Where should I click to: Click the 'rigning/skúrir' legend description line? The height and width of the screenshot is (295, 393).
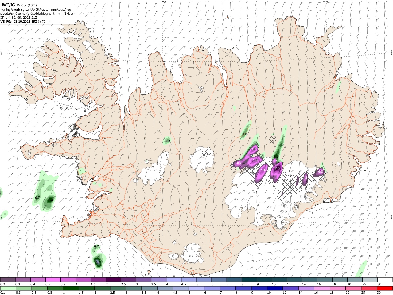click(36, 10)
